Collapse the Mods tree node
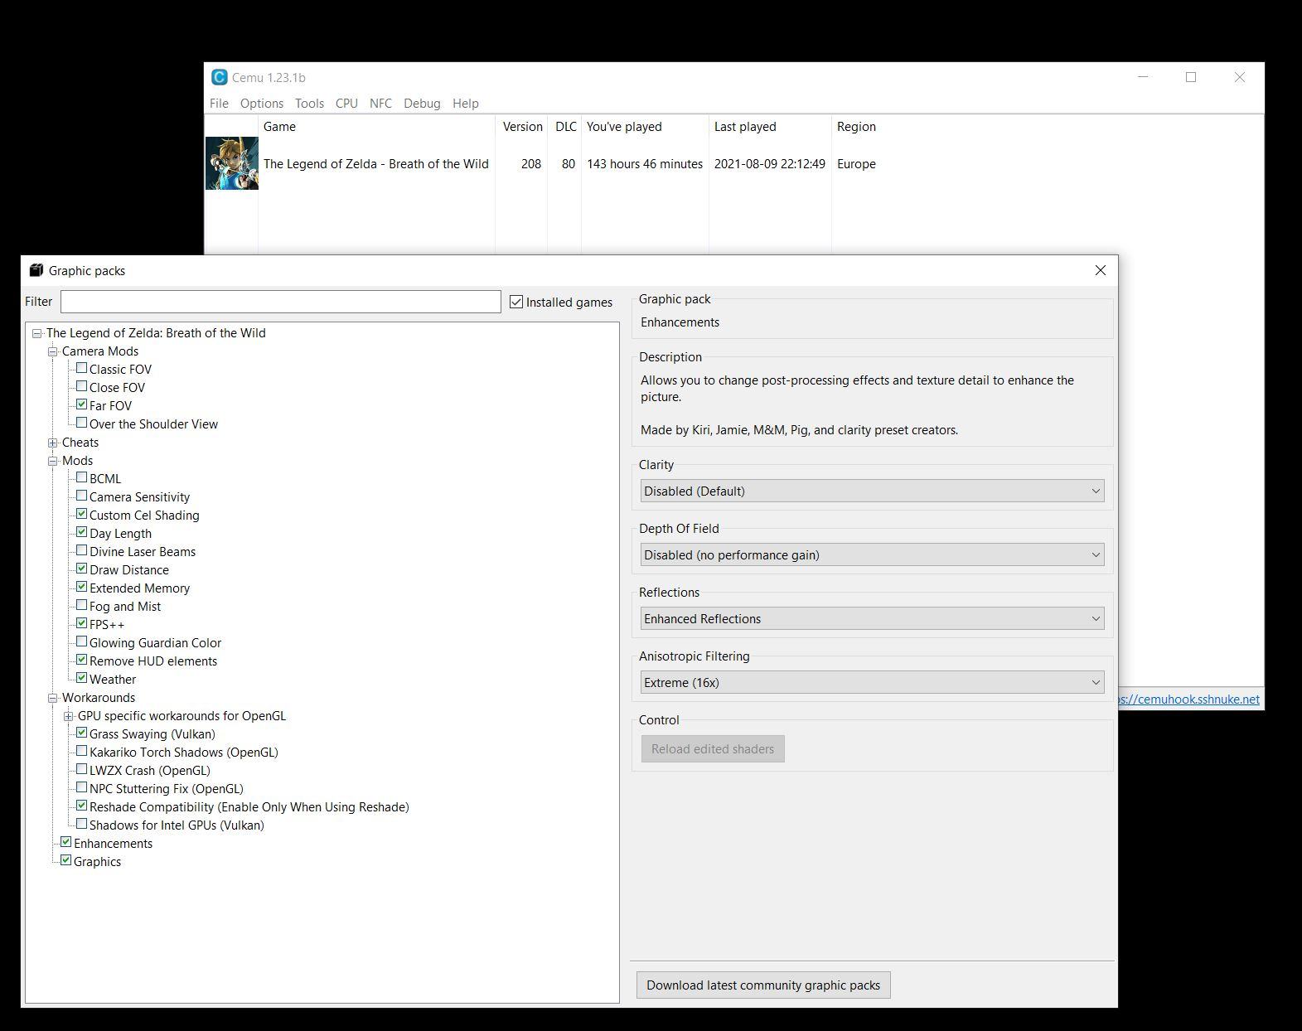This screenshot has width=1302, height=1031. pos(53,461)
